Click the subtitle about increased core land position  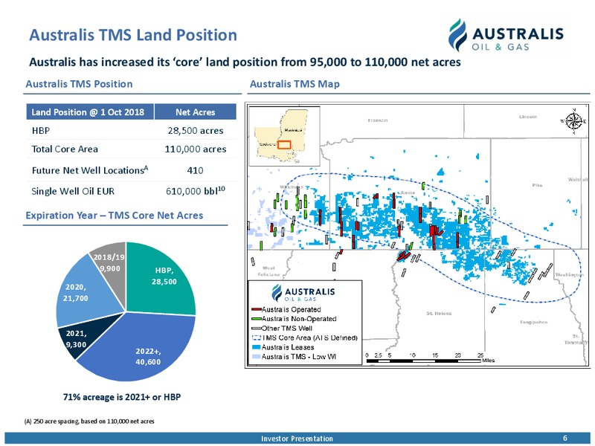[245, 62]
